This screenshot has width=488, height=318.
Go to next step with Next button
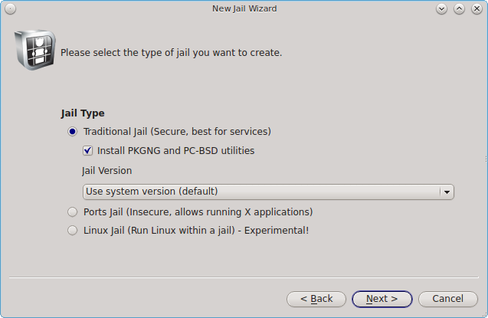(x=382, y=299)
